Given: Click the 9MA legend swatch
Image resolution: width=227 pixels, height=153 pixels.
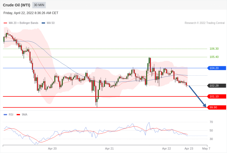Looking at the screenshot, I should 18,115.
